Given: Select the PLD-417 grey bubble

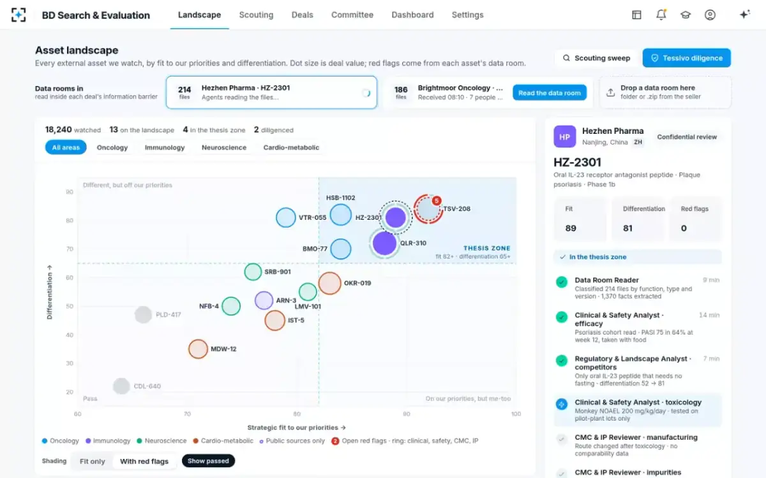Looking at the screenshot, I should pyautogui.click(x=144, y=314).
